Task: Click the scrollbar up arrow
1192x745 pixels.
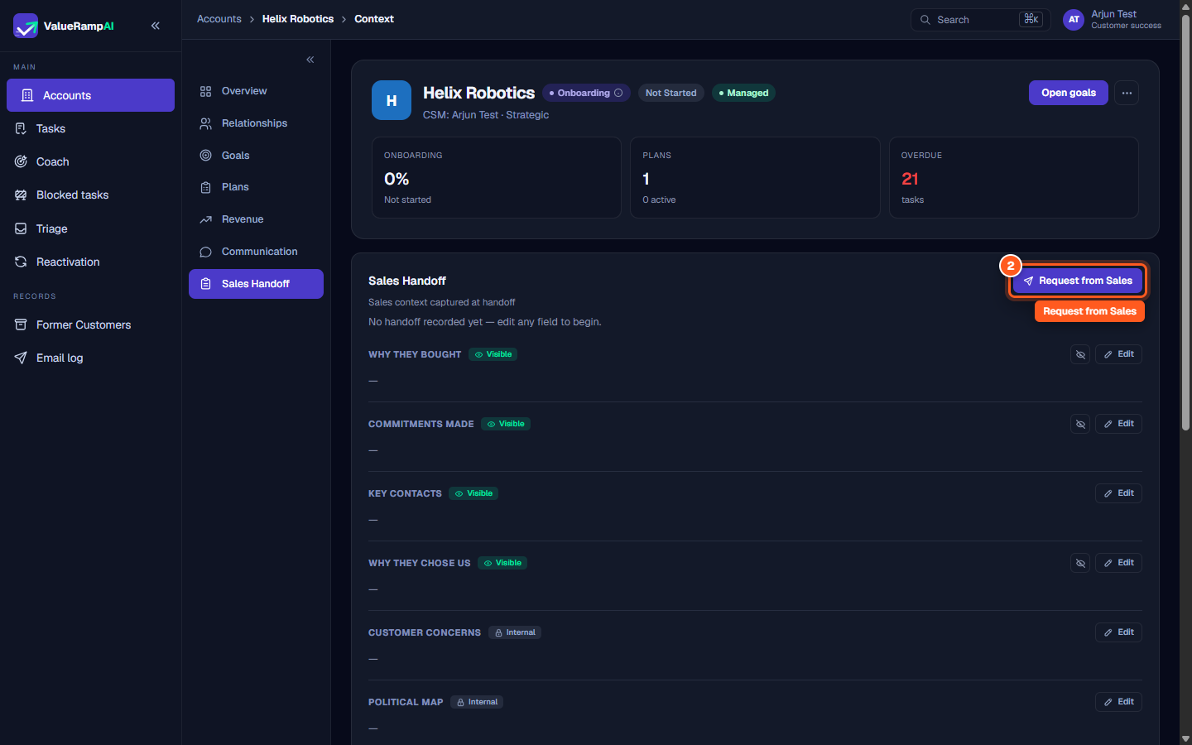Action: [1185, 6]
